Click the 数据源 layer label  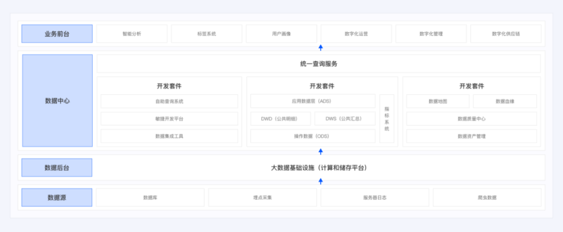tap(57, 198)
